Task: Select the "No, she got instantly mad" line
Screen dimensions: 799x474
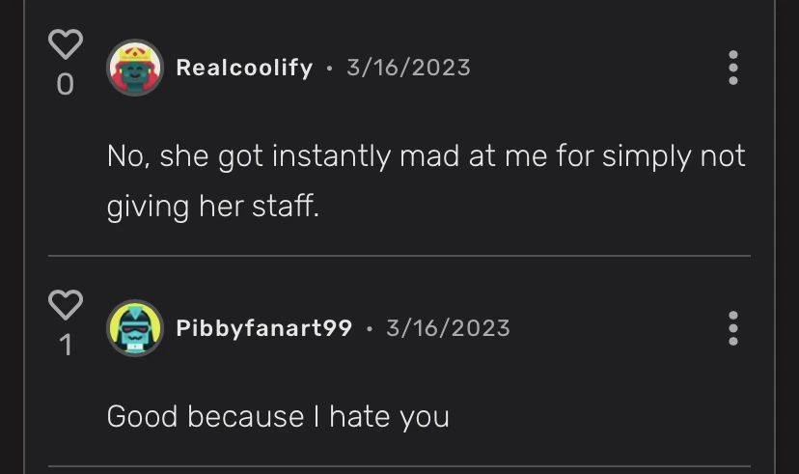Action: pos(425,156)
